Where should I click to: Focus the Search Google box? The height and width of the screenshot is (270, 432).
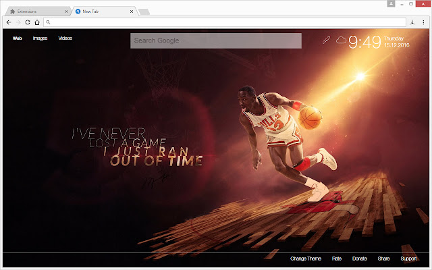[215, 40]
